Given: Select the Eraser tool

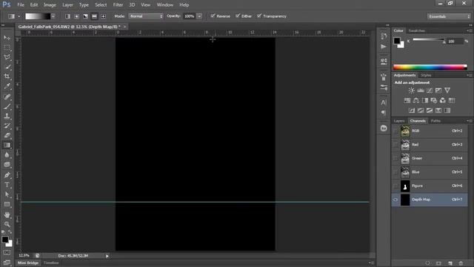Looking at the screenshot, I should tap(7, 135).
